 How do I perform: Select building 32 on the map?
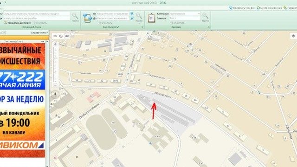90,80
